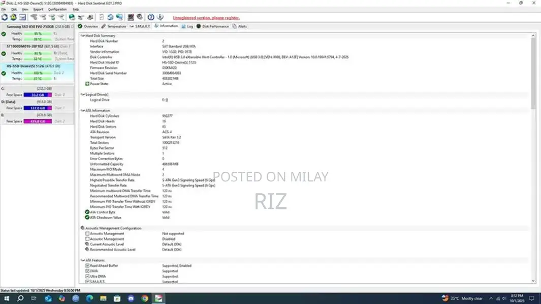Toggle the Acoustic Management Not supported checkbox
Image resolution: width=541 pixels, height=304 pixels.
point(87,234)
